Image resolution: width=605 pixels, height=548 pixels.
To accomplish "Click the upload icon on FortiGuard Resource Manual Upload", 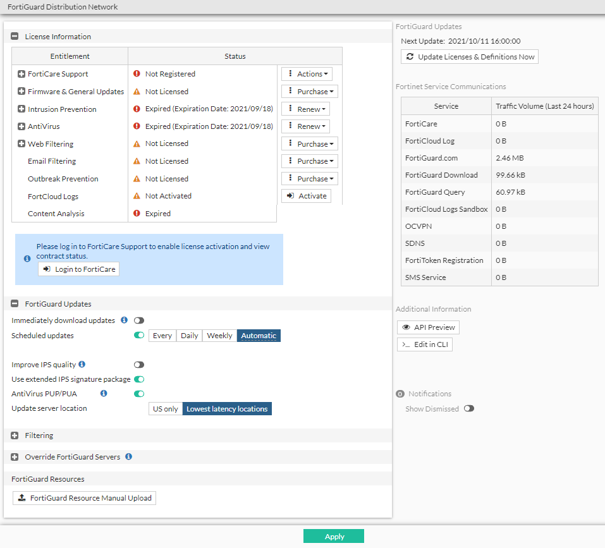I will tap(21, 497).
